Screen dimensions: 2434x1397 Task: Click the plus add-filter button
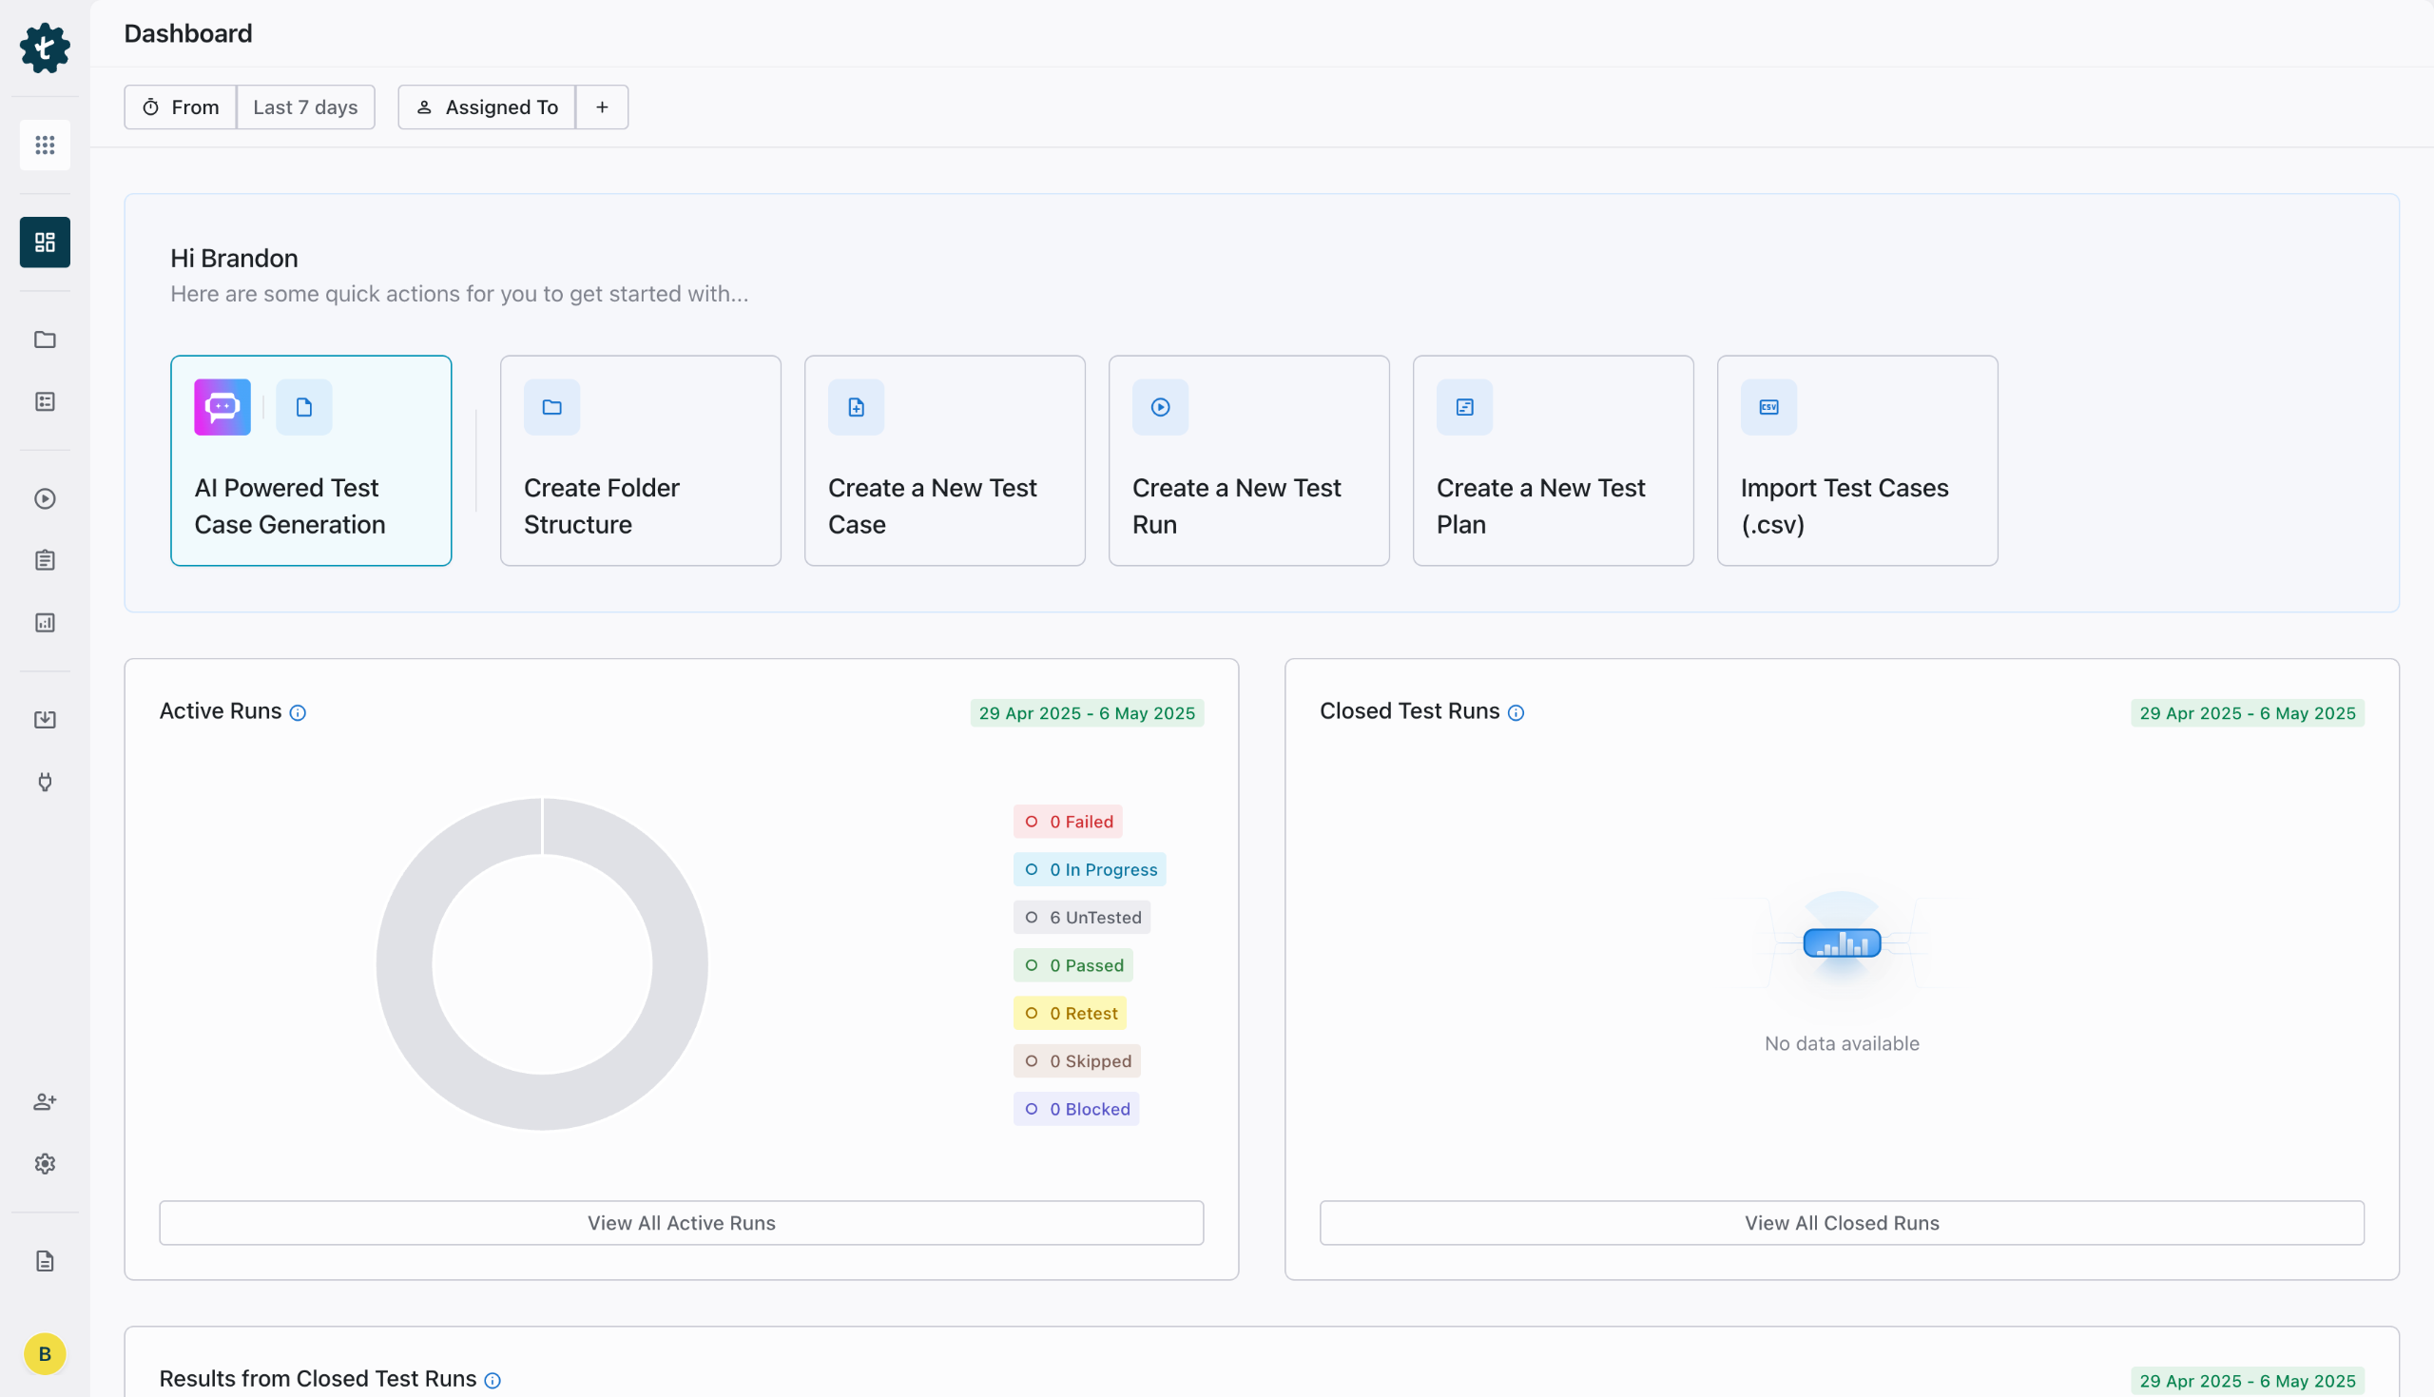602,107
